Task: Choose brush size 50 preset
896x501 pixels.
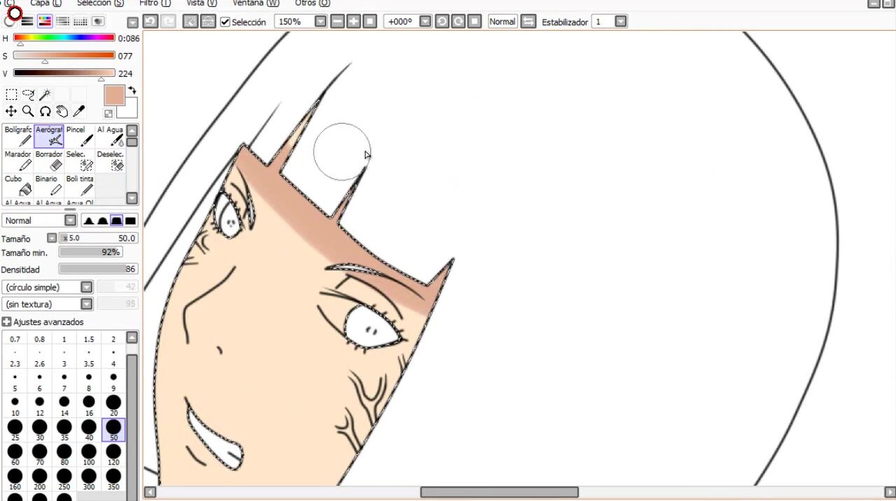Action: pos(113,429)
